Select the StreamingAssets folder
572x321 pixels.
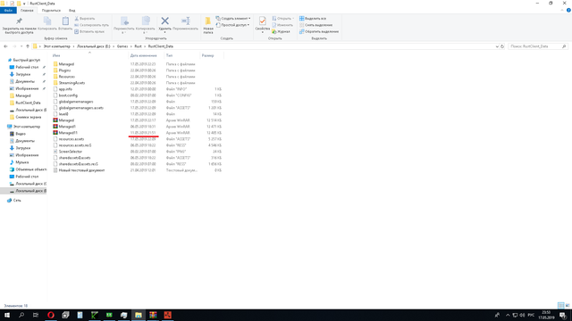pos(71,83)
